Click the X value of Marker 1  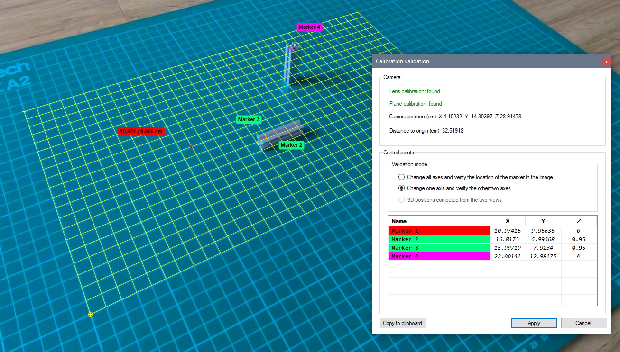pyautogui.click(x=507, y=231)
